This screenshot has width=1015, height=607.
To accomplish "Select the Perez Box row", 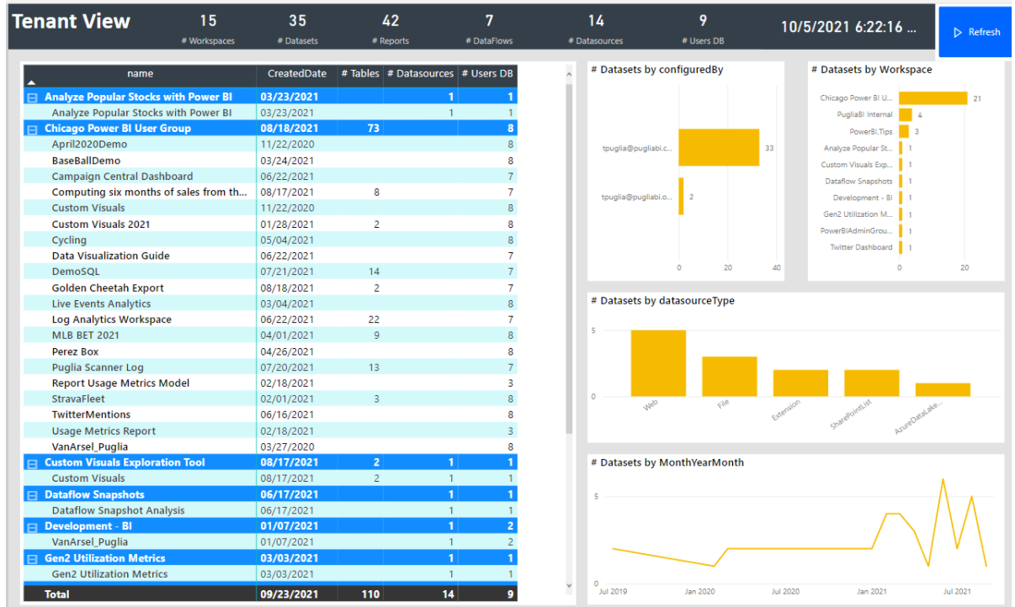I will [x=270, y=351].
